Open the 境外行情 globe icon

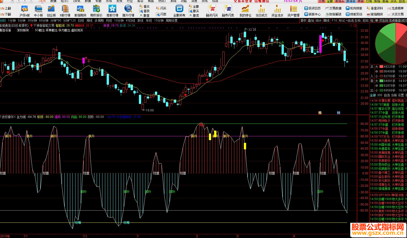click(x=128, y=11)
